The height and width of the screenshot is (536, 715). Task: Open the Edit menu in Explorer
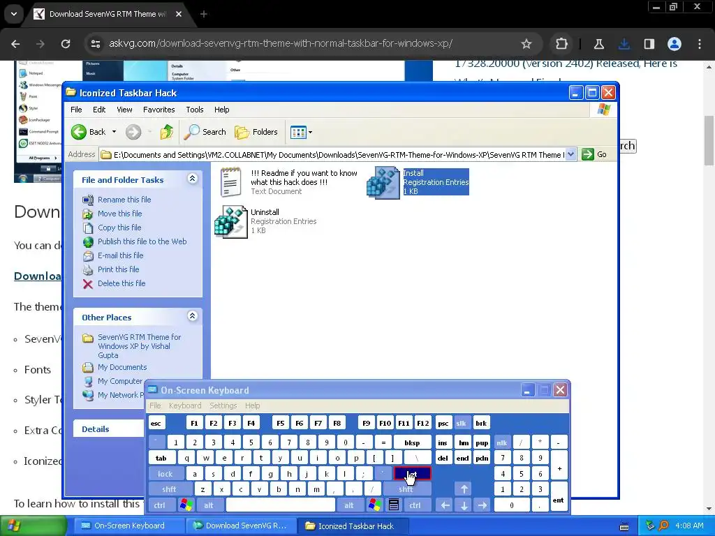[99, 110]
